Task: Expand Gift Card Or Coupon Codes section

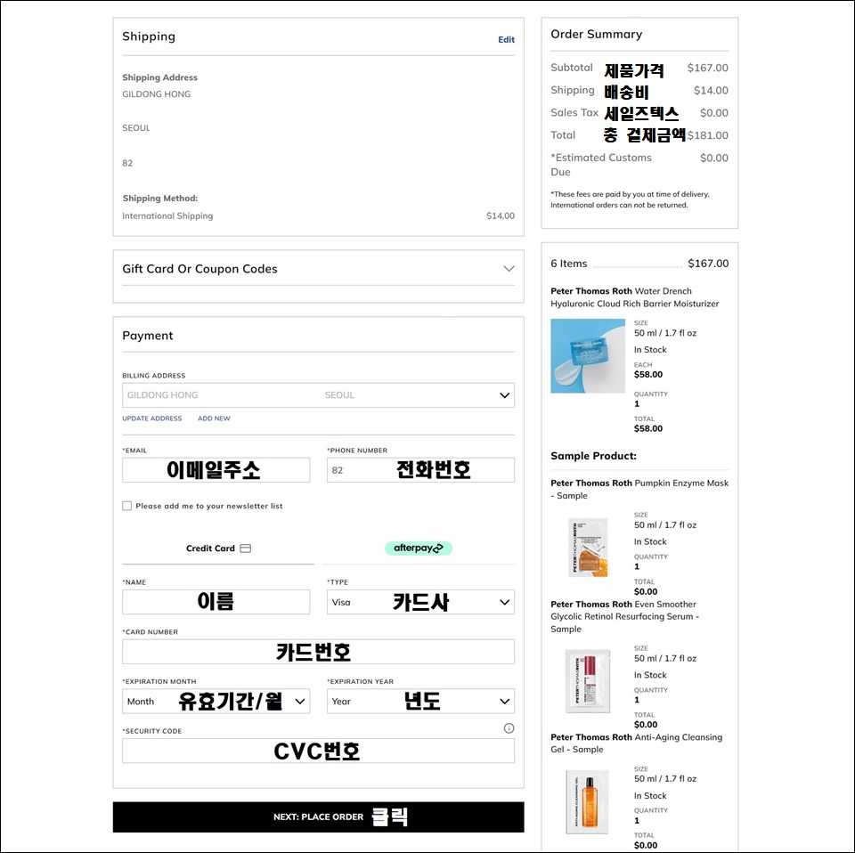Action: pos(509,269)
